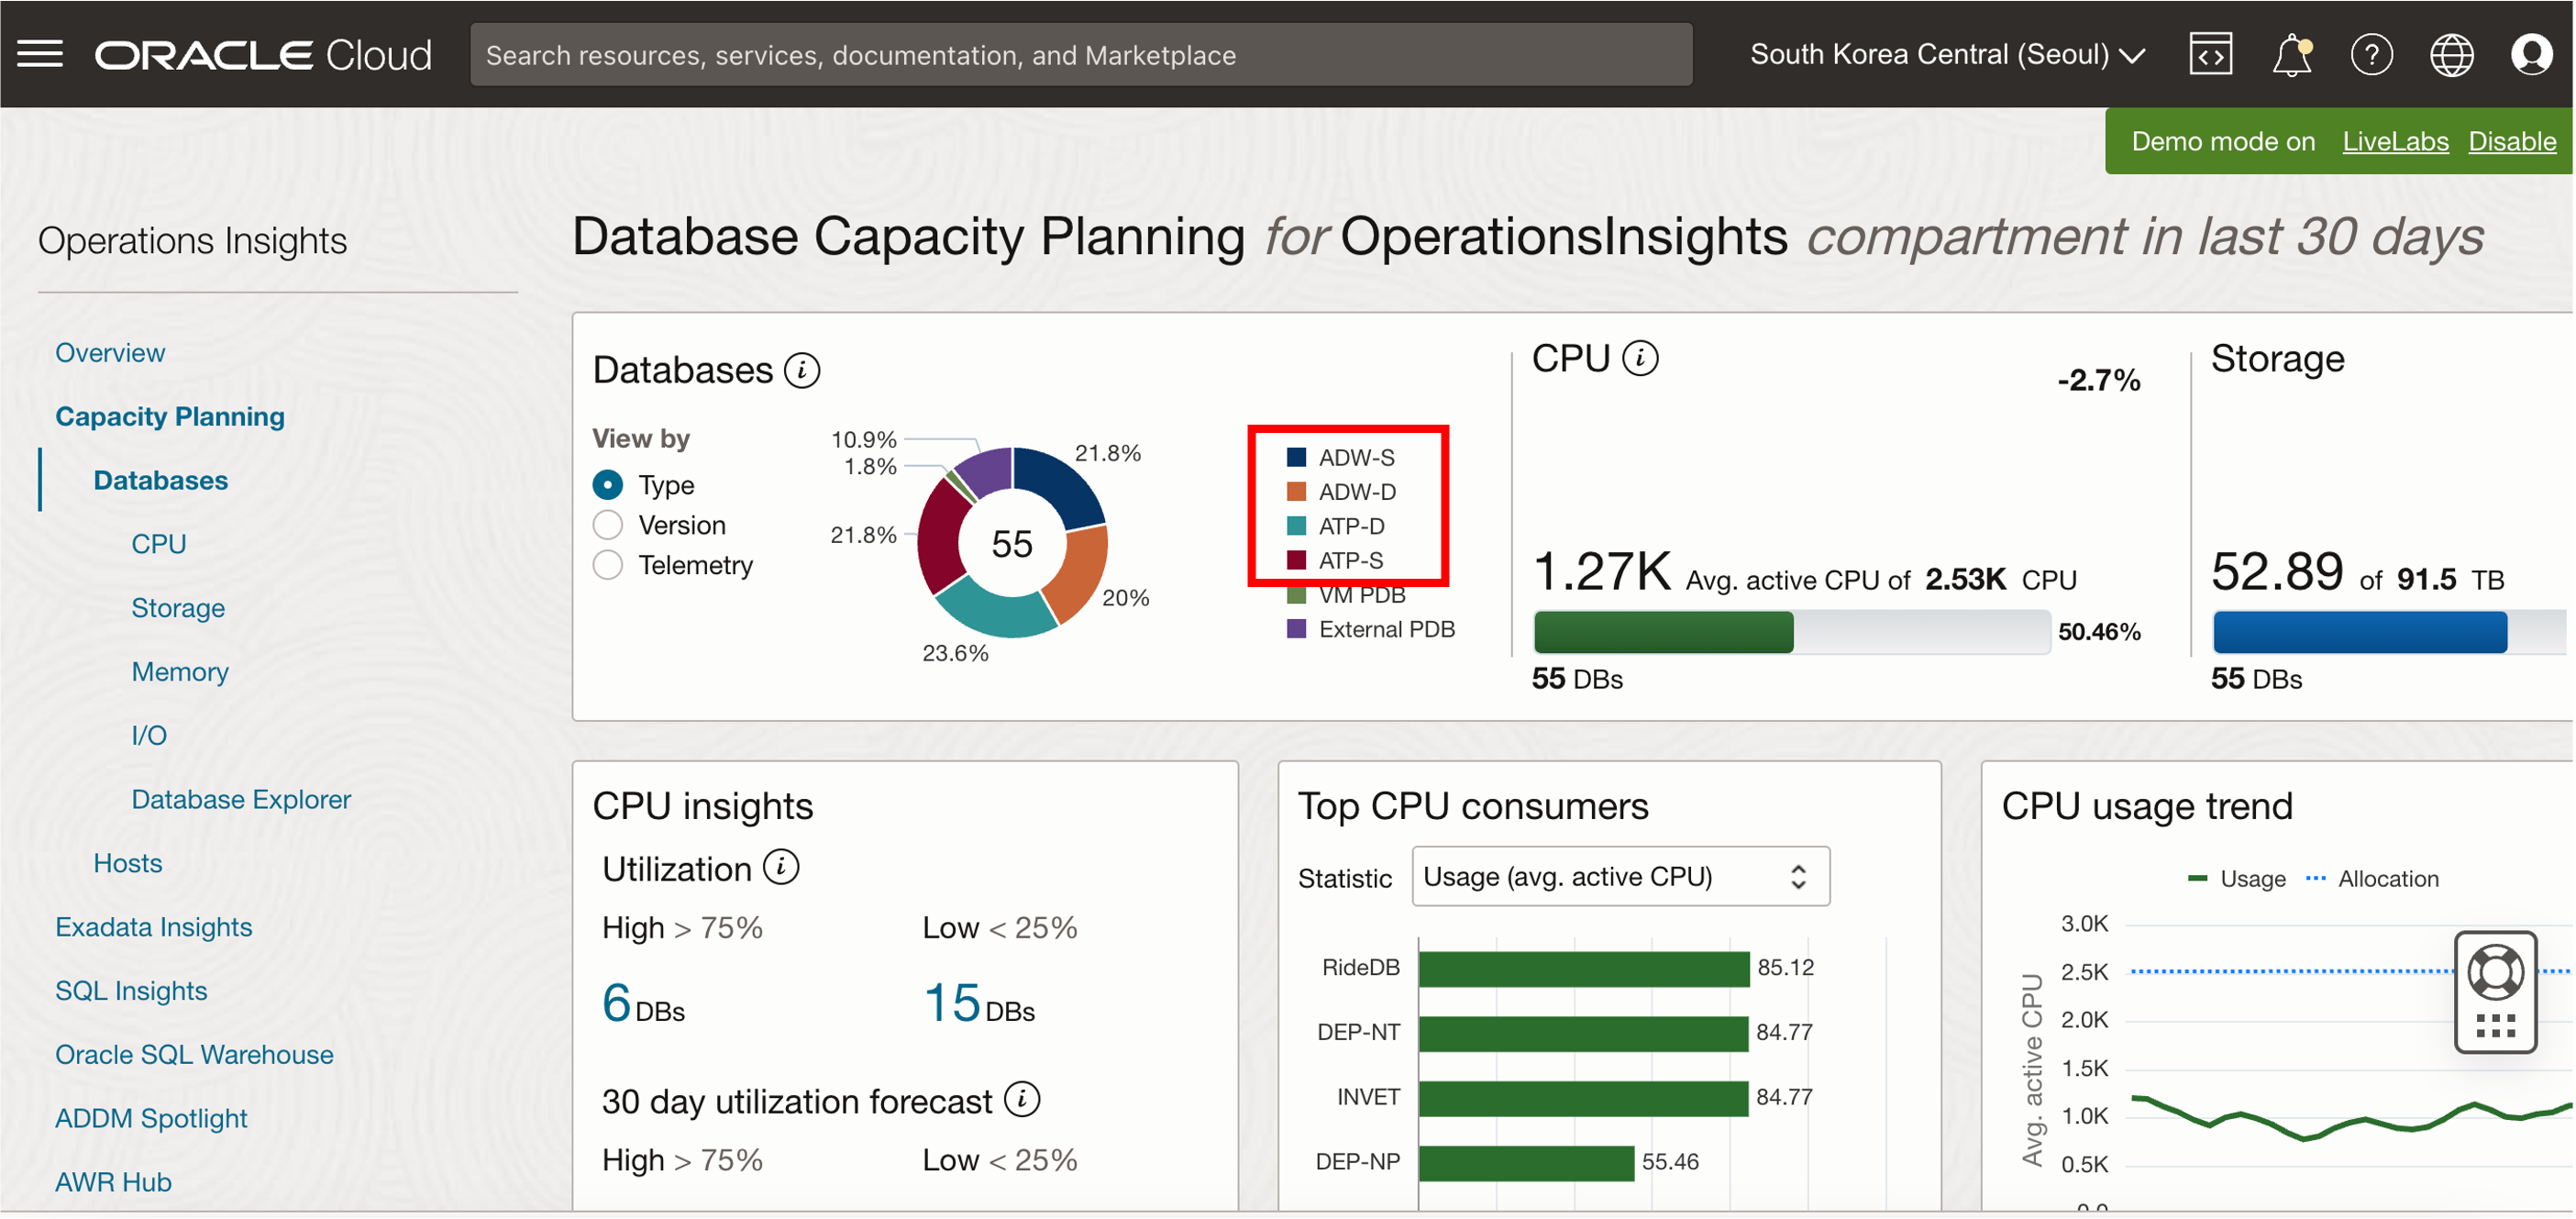Open Cloud Shell developer tools icon
This screenshot has width=2576, height=1219.
tap(2211, 54)
